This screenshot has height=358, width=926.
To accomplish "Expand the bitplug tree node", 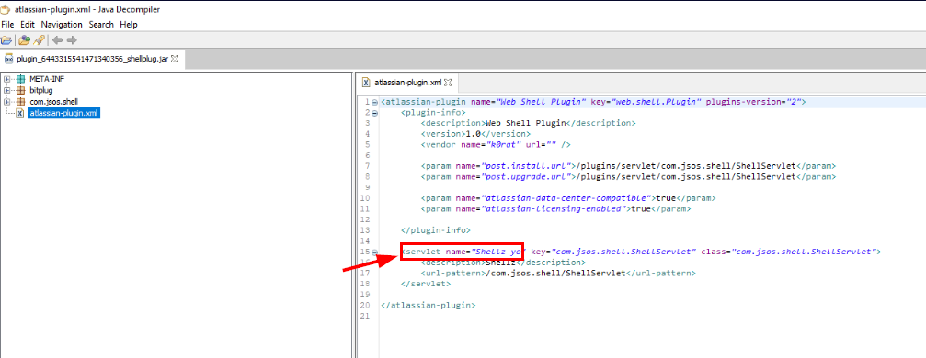I will click(x=6, y=90).
